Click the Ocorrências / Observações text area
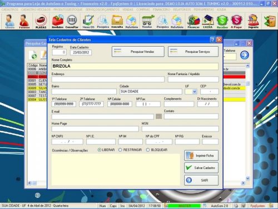Image resolution: width=278 pixels, height=209 pixels. [116, 169]
